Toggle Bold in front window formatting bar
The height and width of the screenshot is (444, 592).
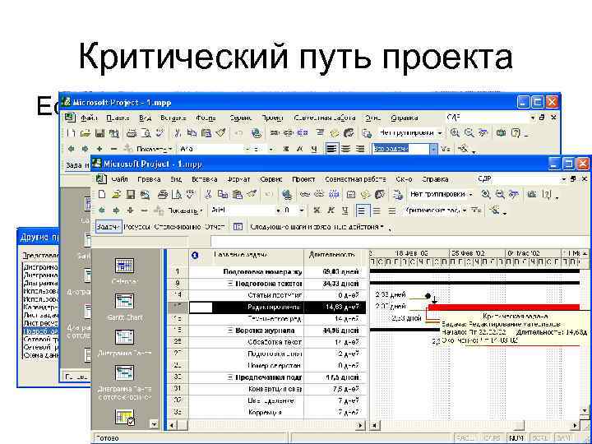(317, 210)
